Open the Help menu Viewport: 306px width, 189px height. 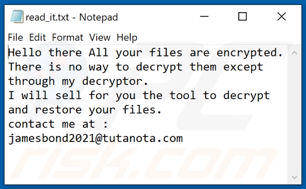127,38
